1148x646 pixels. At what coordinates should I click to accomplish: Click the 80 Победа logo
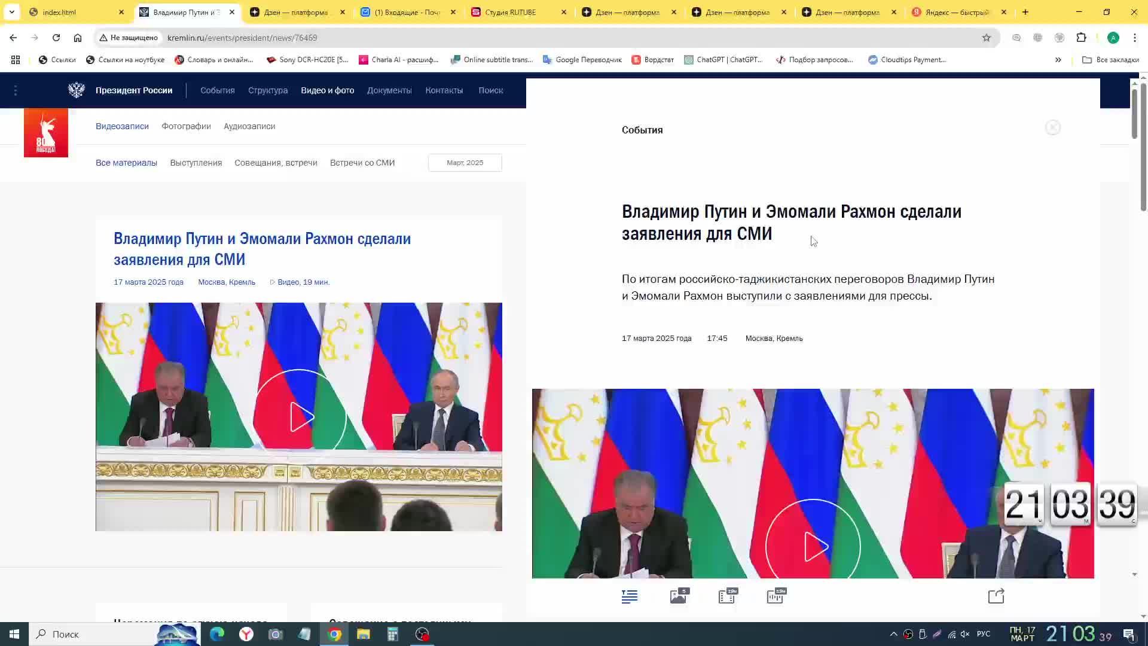click(x=46, y=133)
